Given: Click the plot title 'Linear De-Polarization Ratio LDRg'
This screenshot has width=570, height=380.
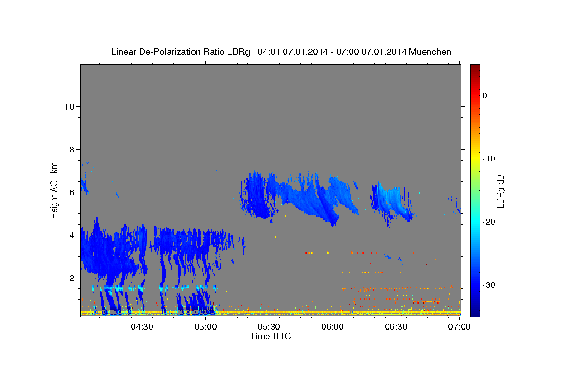Looking at the screenshot, I should (x=180, y=52).
